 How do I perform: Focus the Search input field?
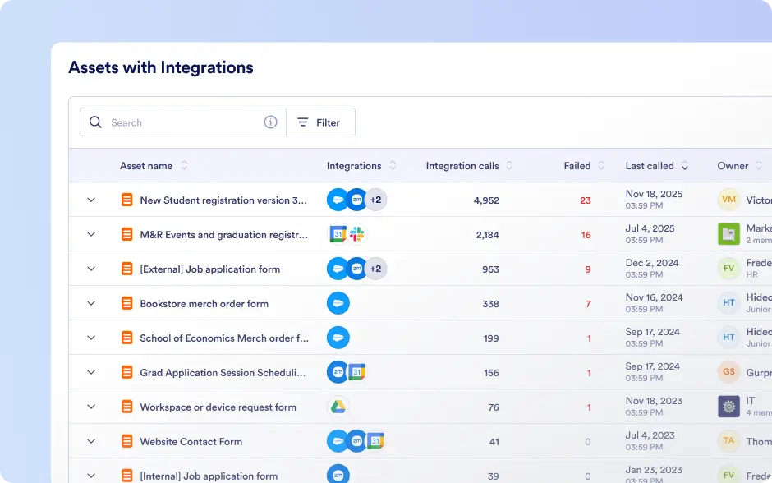[183, 122]
